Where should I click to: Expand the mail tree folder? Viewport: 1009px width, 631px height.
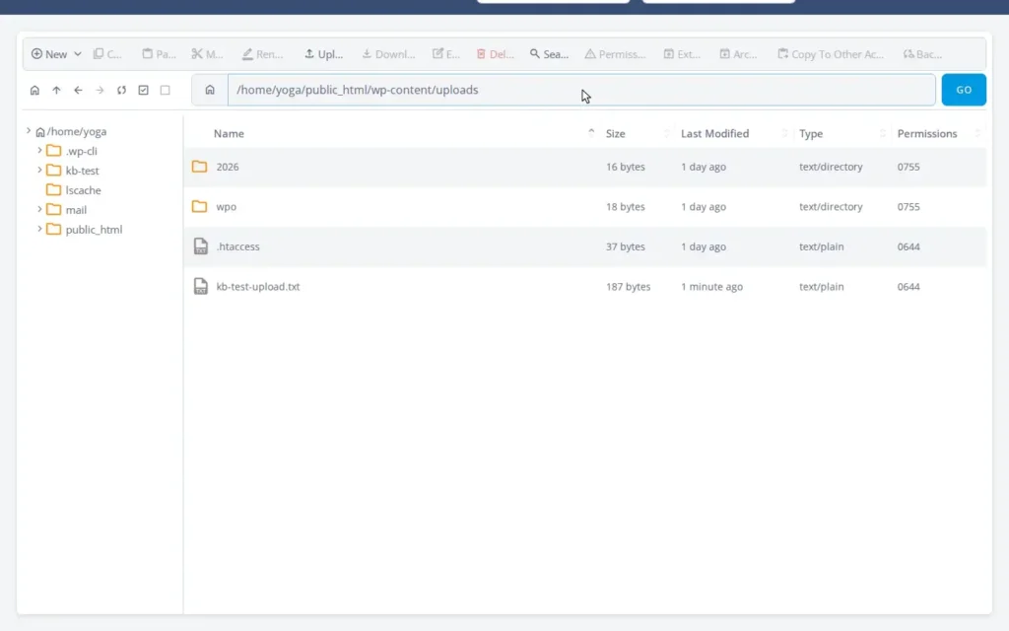point(39,209)
